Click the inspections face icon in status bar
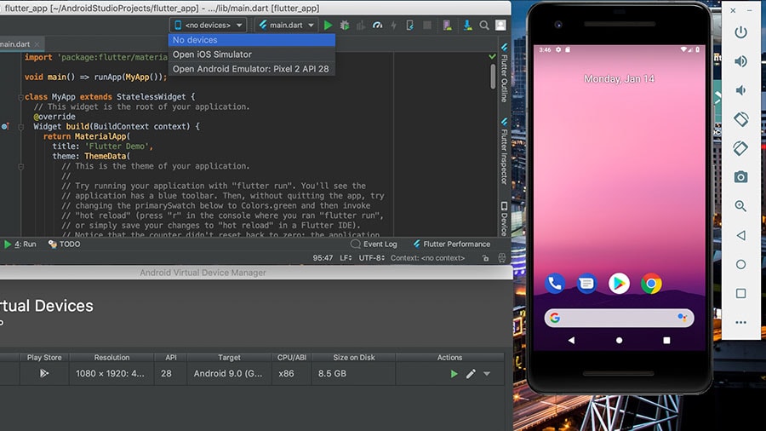Viewport: 766px width, 431px height. 501,258
